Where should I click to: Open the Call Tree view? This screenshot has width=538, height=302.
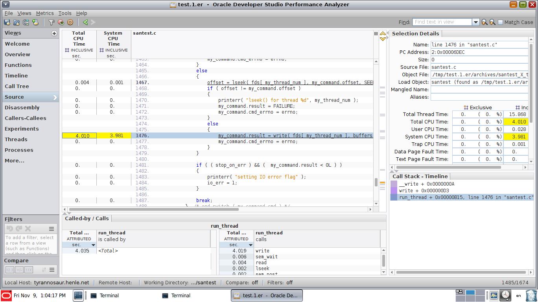(31, 87)
